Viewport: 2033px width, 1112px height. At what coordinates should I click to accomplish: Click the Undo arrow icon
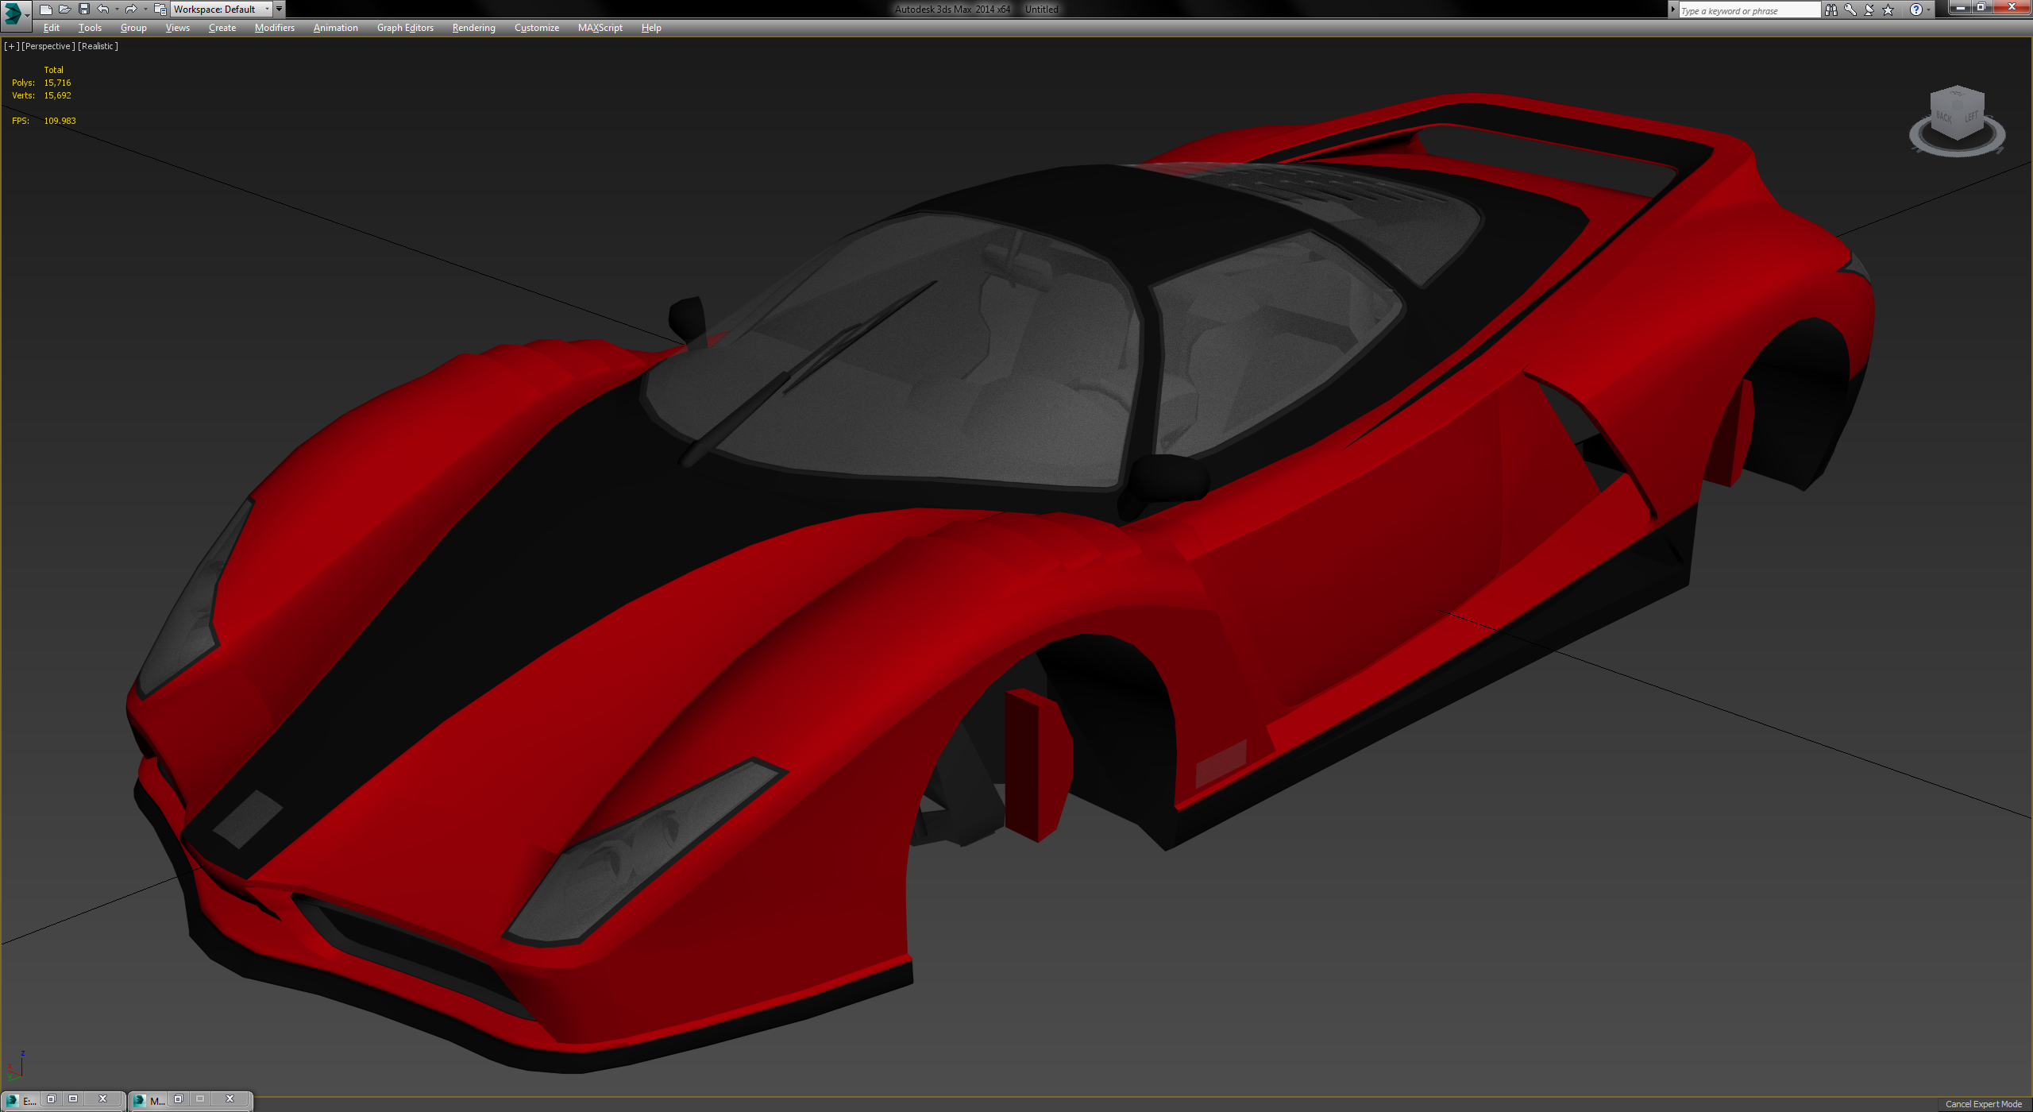102,10
